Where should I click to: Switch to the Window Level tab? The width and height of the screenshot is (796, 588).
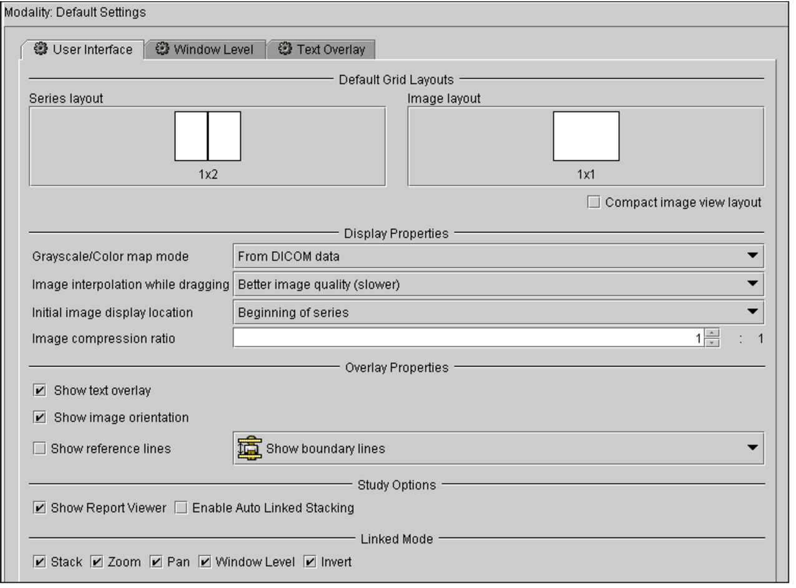coord(205,49)
